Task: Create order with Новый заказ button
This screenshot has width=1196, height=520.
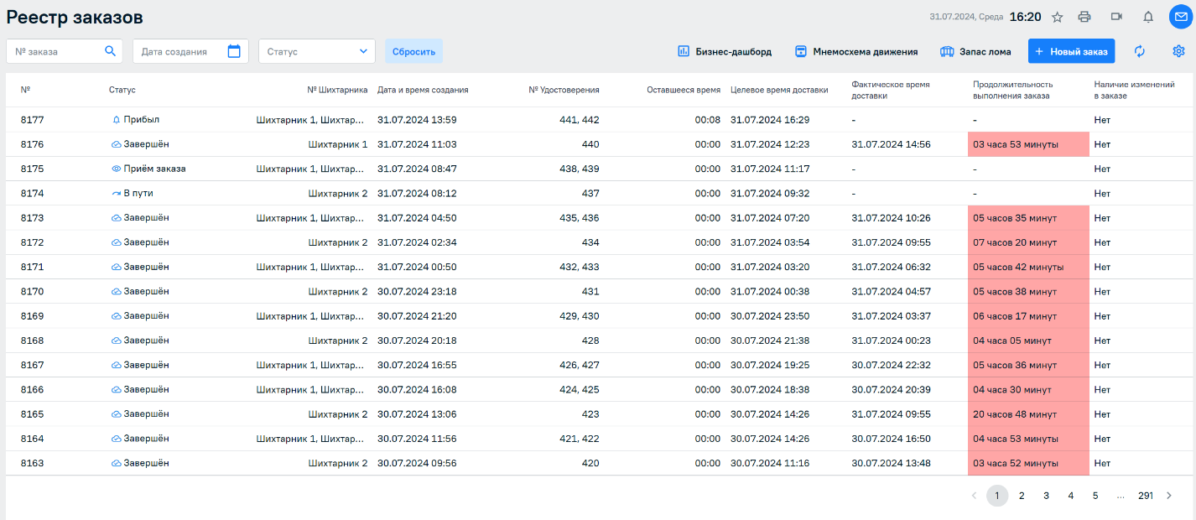Action: pyautogui.click(x=1071, y=51)
